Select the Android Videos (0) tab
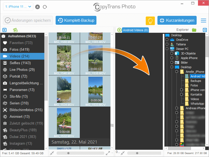The image size is (209, 157). (135, 30)
